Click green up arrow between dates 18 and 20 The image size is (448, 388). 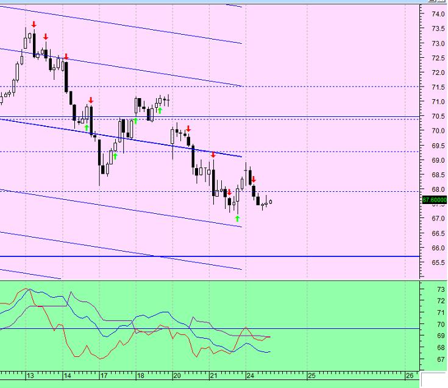click(x=159, y=110)
